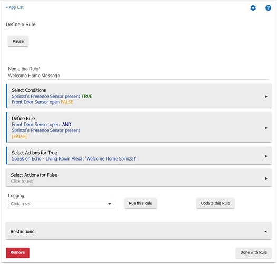277x264 pixels.
Task: Click Update this Rule button
Action: point(215,203)
